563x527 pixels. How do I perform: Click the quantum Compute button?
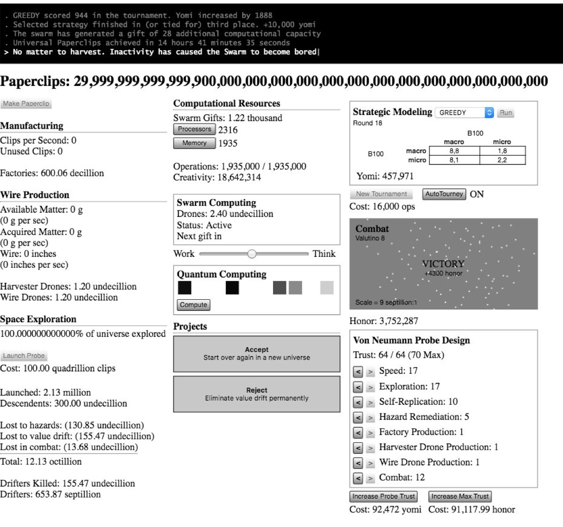click(193, 305)
